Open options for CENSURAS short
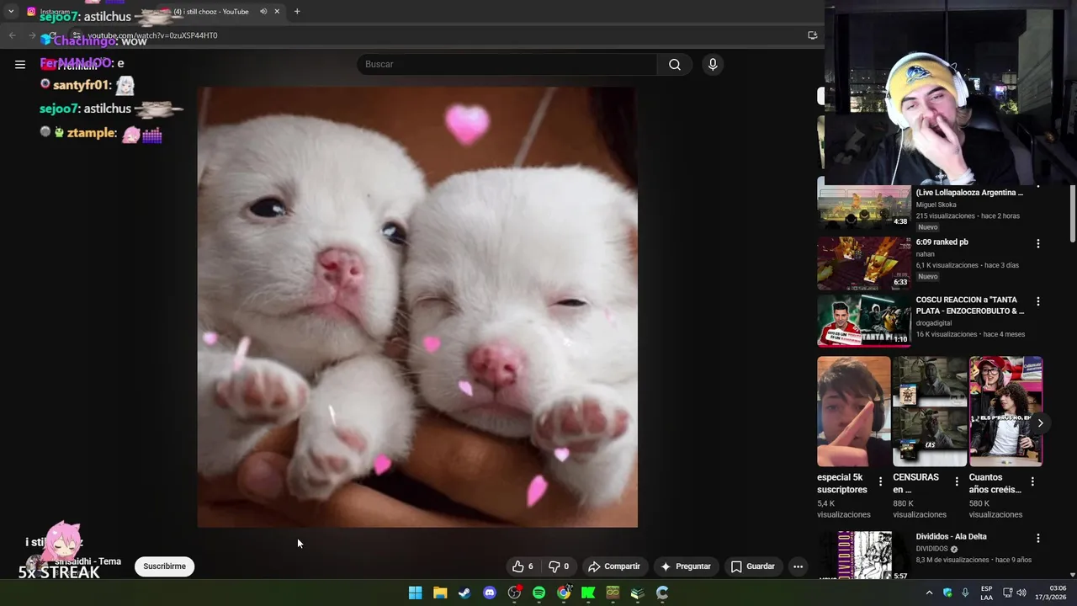Viewport: 1077px width, 606px height. tap(956, 481)
